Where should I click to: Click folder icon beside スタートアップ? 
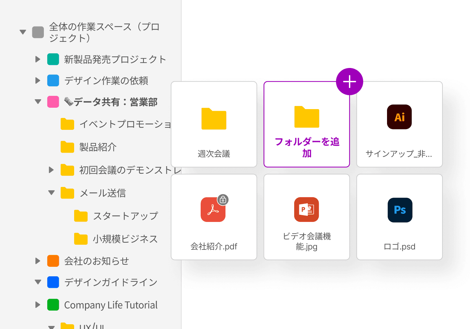pyautogui.click(x=81, y=216)
